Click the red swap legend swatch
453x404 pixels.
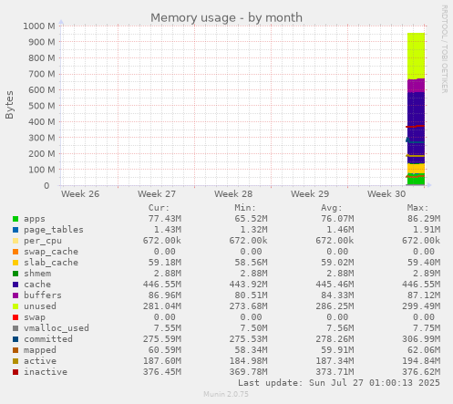(x=15, y=317)
